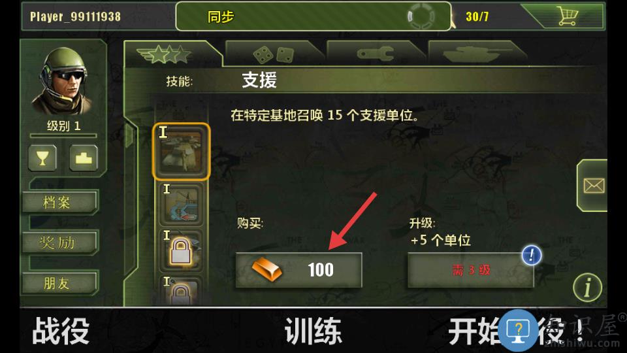Open the mail envelope inbox

[x=594, y=185]
